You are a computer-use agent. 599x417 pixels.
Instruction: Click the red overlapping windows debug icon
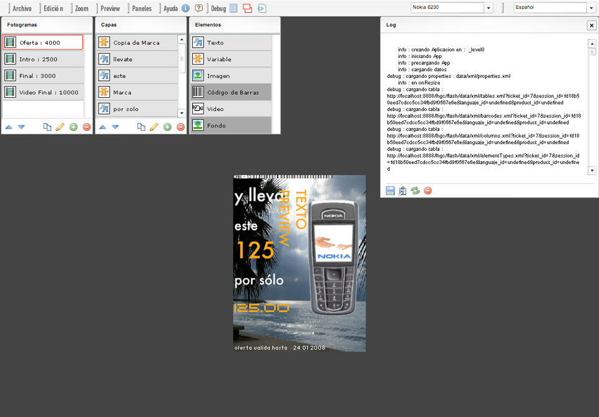pos(247,8)
